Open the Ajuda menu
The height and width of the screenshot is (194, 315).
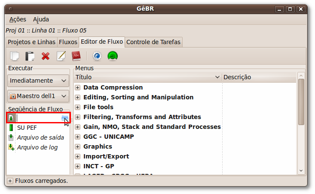[41, 19]
